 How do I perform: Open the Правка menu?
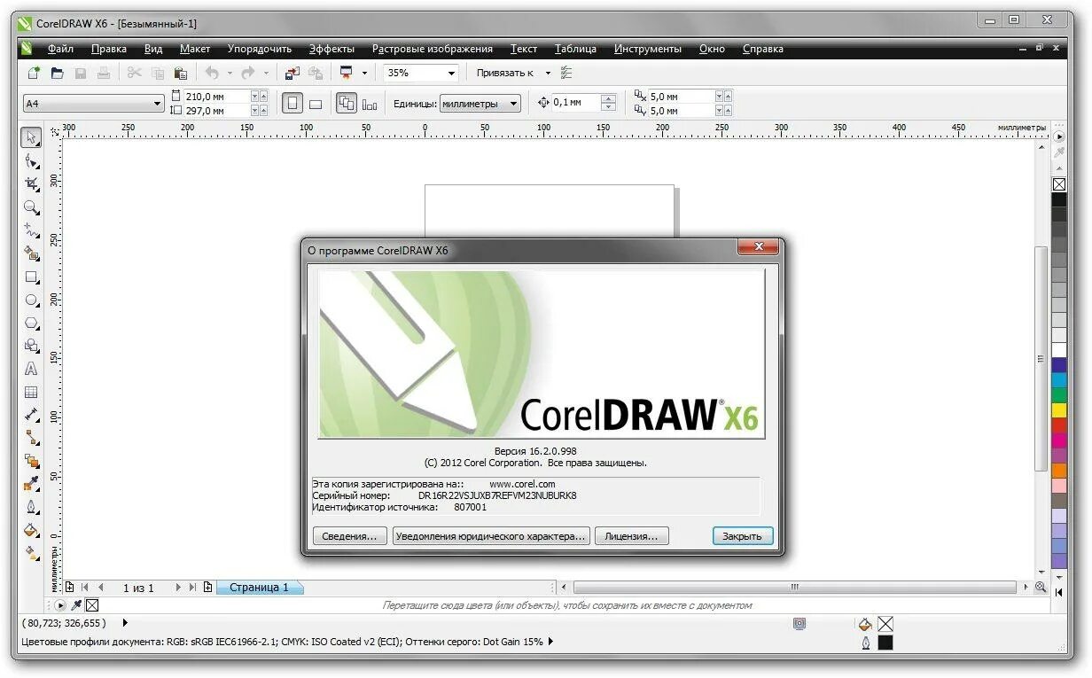coord(109,49)
